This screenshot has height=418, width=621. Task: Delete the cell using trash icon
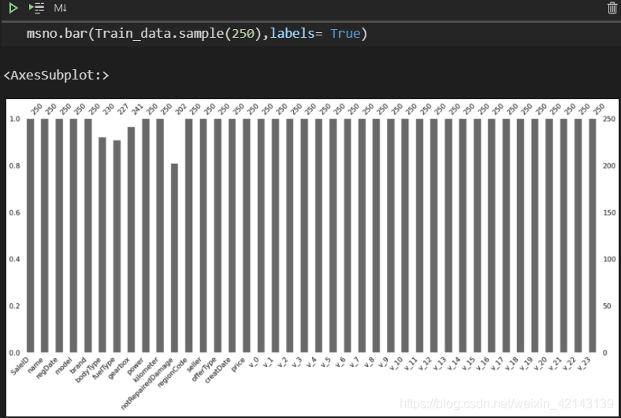(x=612, y=8)
